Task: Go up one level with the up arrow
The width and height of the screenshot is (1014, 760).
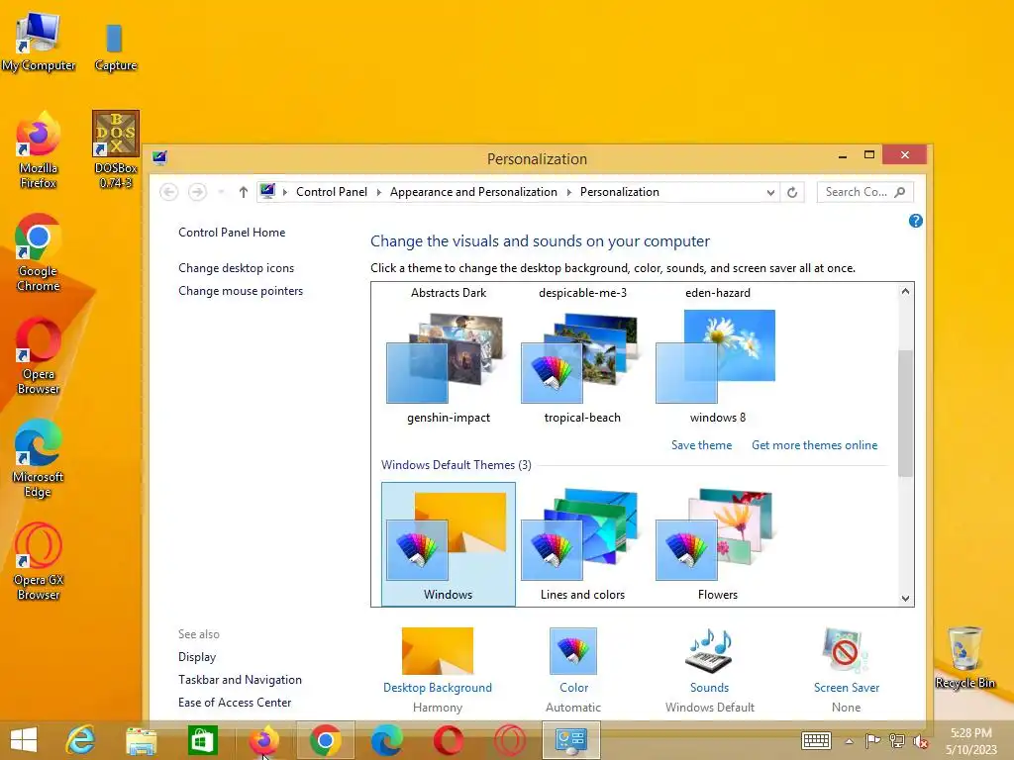Action: coord(244,192)
